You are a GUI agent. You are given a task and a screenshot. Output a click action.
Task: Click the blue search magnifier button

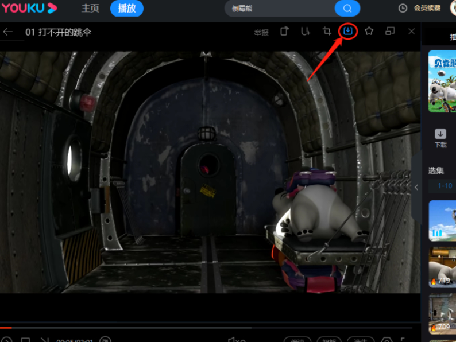click(x=347, y=9)
